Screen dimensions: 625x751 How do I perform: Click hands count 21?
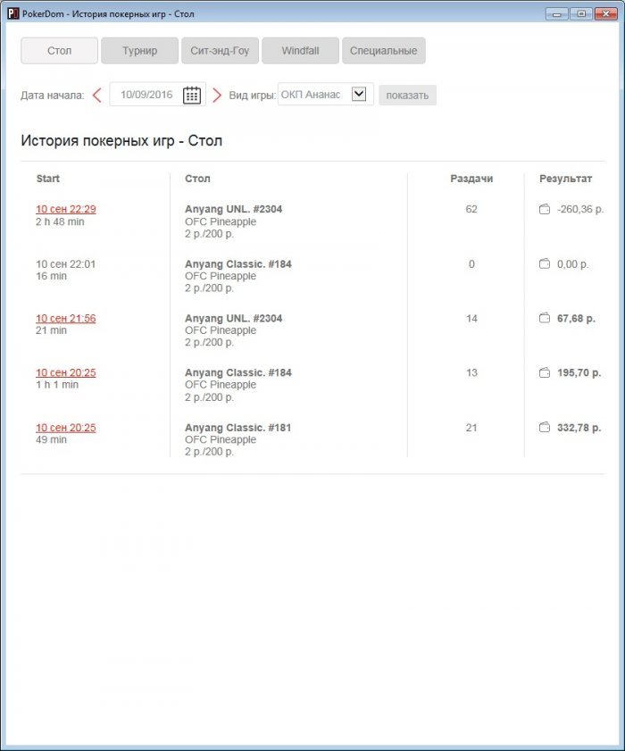click(x=471, y=428)
